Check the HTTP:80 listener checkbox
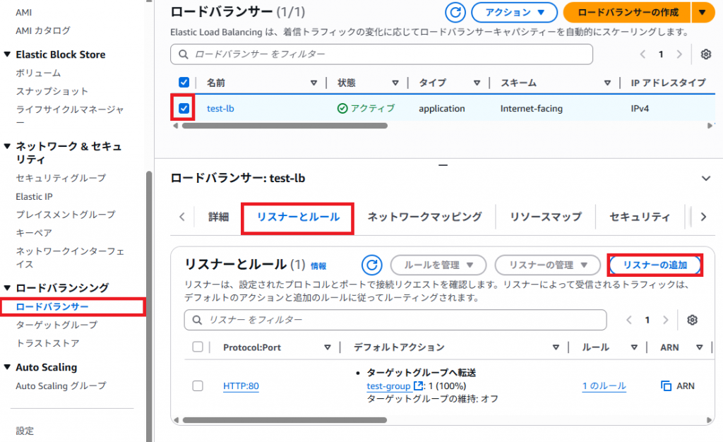 198,386
